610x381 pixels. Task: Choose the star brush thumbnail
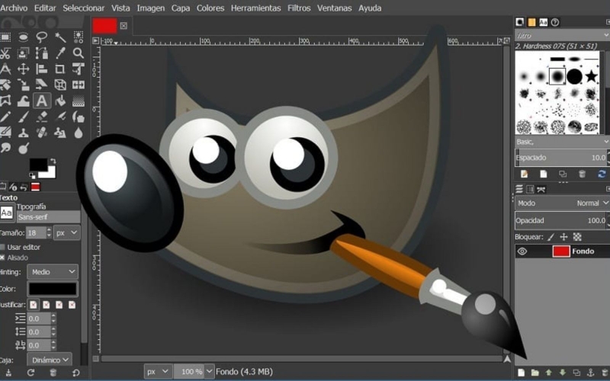pos(592,75)
